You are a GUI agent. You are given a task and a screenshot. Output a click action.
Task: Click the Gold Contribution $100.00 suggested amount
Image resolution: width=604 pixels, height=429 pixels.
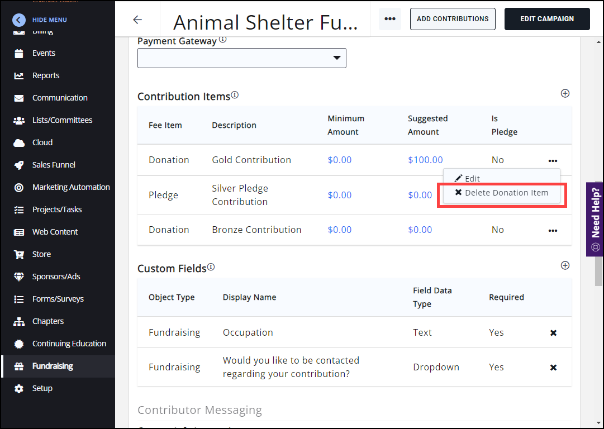(425, 160)
